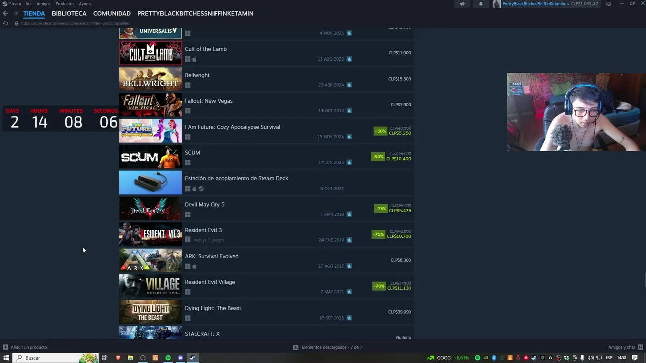This screenshot has width=646, height=363.
Task: Click the SCUM game thumbnail
Action: point(150,157)
